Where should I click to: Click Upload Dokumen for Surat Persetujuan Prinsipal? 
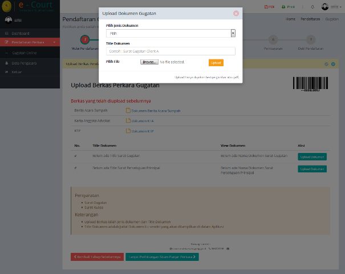click(x=312, y=169)
